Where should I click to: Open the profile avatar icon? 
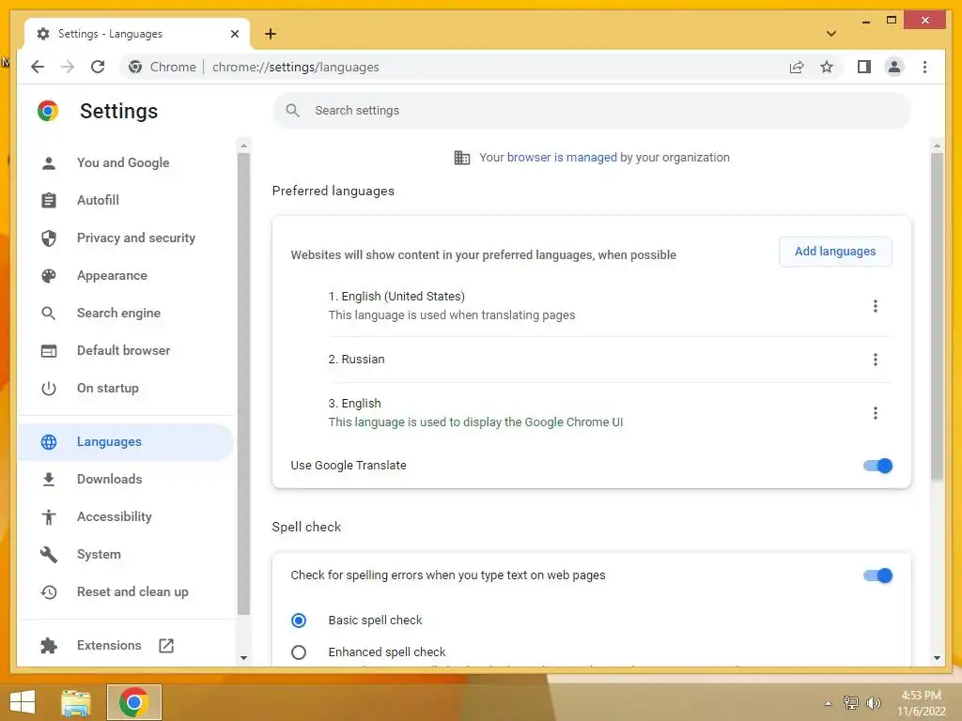894,67
